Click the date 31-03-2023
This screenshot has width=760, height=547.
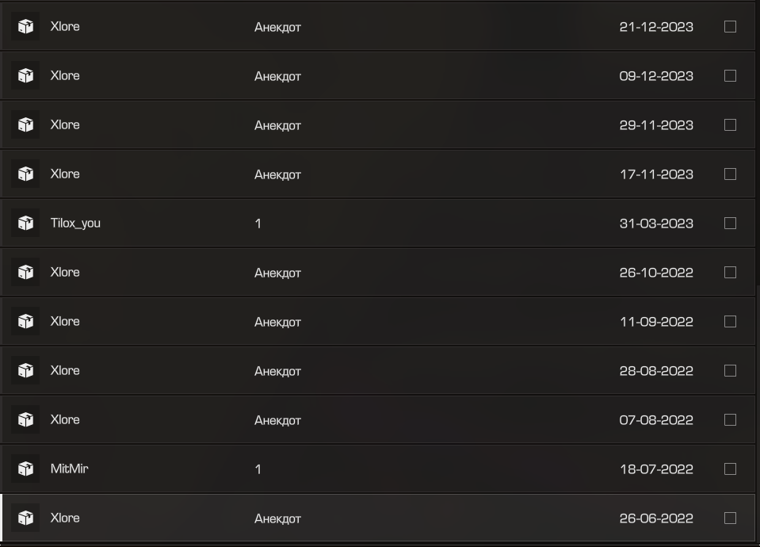pyautogui.click(x=656, y=223)
